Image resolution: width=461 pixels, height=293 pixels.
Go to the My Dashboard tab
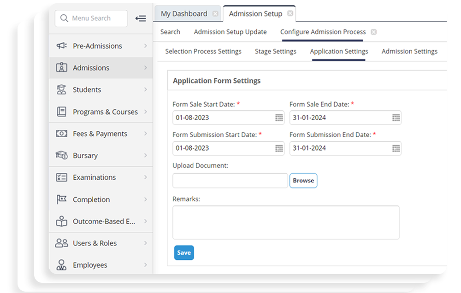[x=184, y=14]
